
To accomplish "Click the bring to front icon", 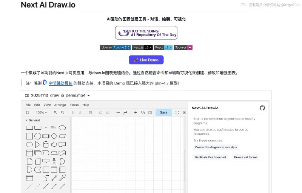I will click(100, 112).
